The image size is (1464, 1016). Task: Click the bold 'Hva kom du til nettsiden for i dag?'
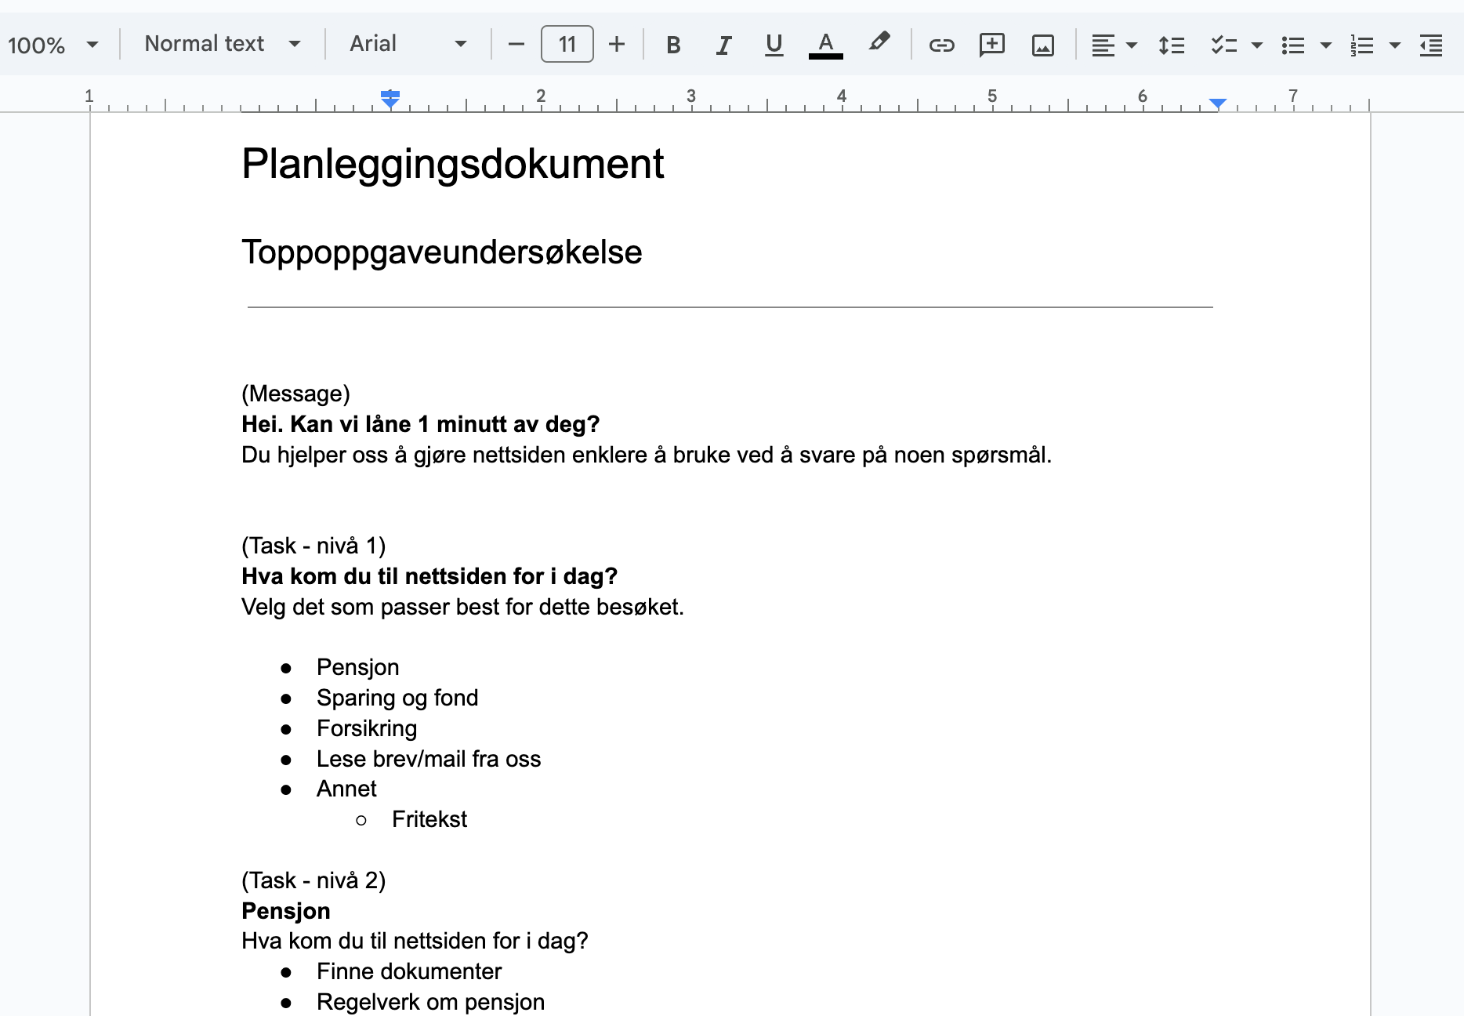[x=429, y=576]
